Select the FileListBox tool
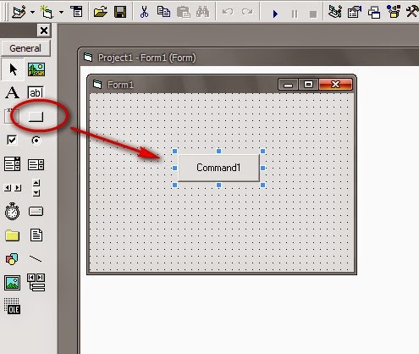The image size is (419, 354). (x=36, y=235)
